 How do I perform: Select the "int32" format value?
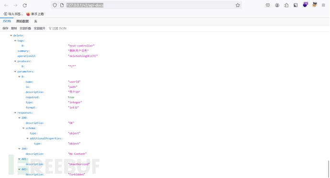click(x=74, y=108)
